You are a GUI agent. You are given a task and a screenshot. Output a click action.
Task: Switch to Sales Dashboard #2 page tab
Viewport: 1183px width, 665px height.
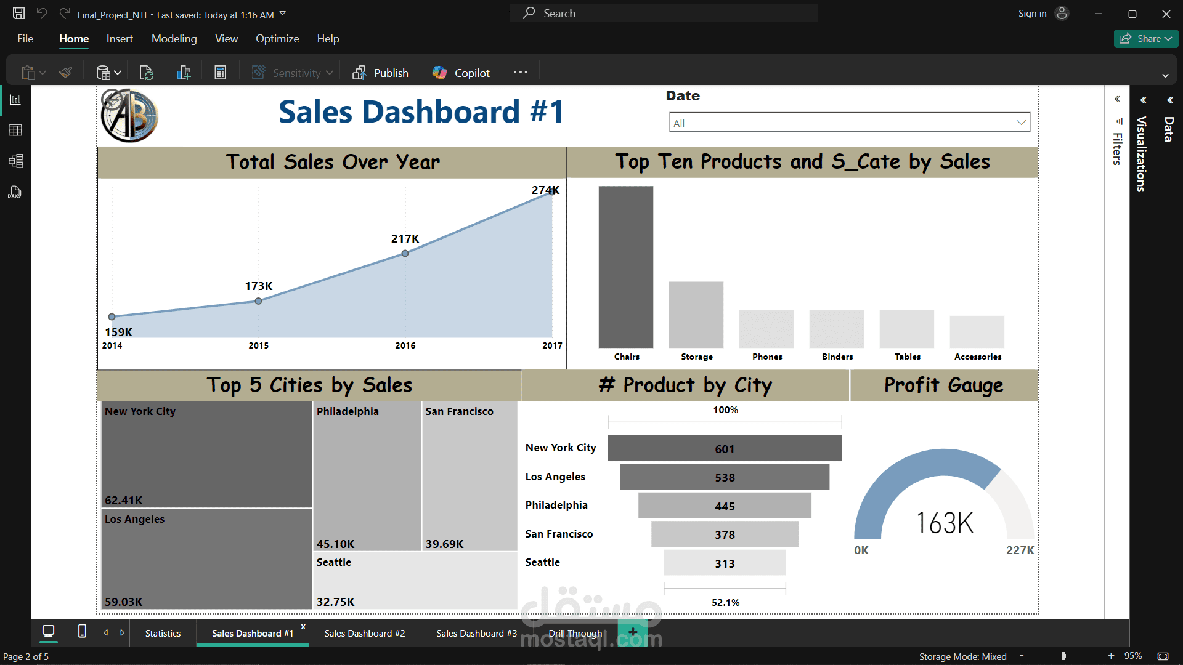[x=364, y=634]
